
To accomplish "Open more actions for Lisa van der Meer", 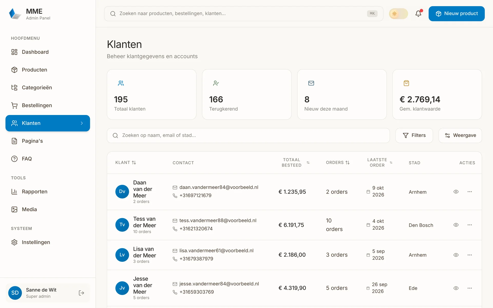I will tap(470, 255).
